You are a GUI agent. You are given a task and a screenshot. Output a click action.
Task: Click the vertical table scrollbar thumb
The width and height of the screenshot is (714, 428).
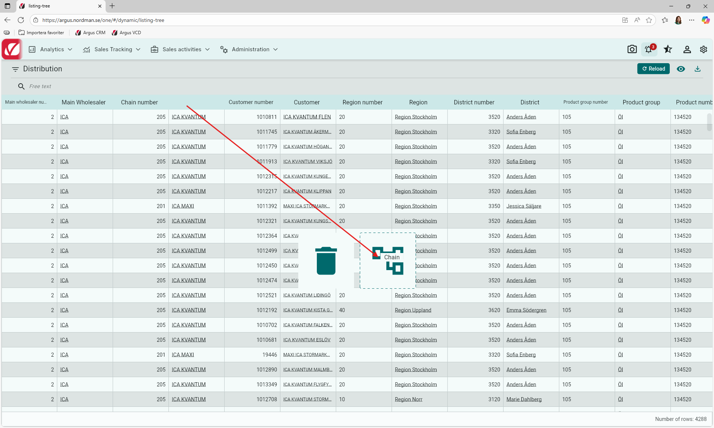[709, 122]
